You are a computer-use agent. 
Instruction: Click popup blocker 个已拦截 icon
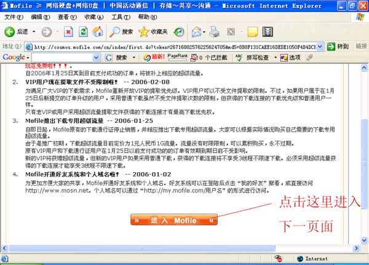click(208, 57)
